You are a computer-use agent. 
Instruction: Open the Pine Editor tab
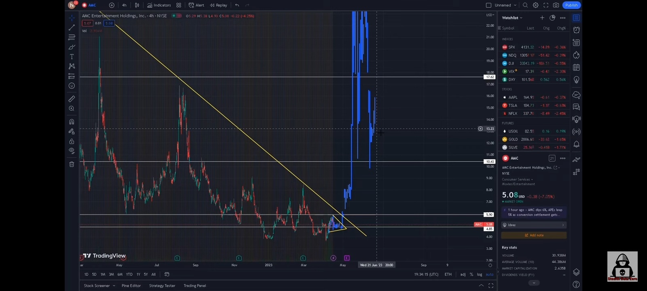(131, 286)
